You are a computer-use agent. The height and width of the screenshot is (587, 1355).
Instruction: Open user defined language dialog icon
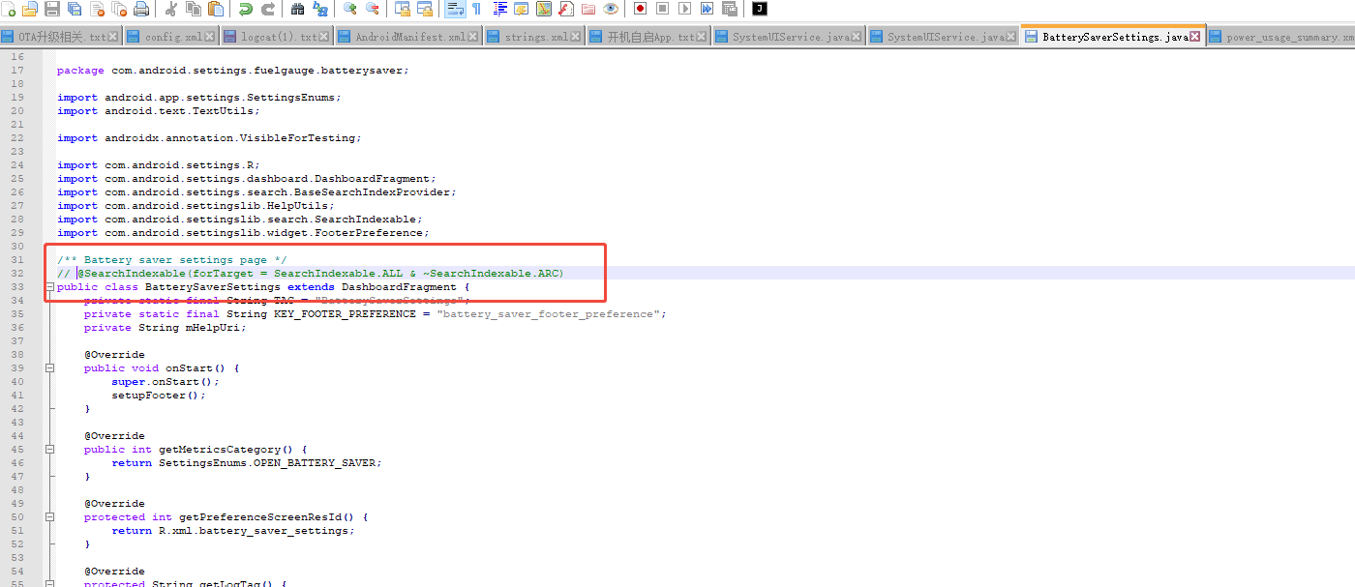click(x=522, y=9)
